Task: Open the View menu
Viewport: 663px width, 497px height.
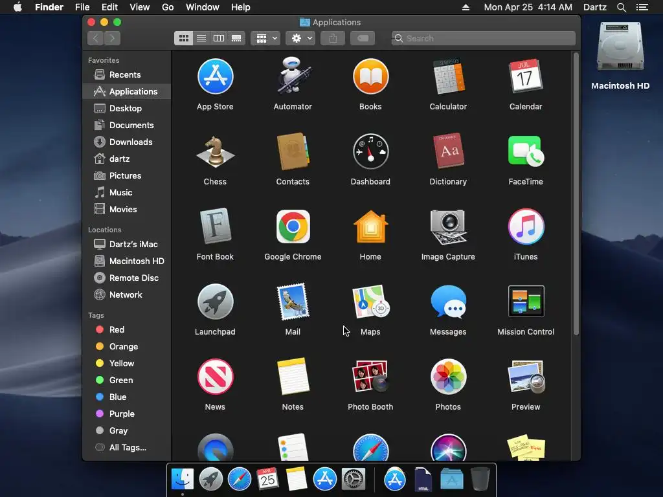Action: (140, 7)
